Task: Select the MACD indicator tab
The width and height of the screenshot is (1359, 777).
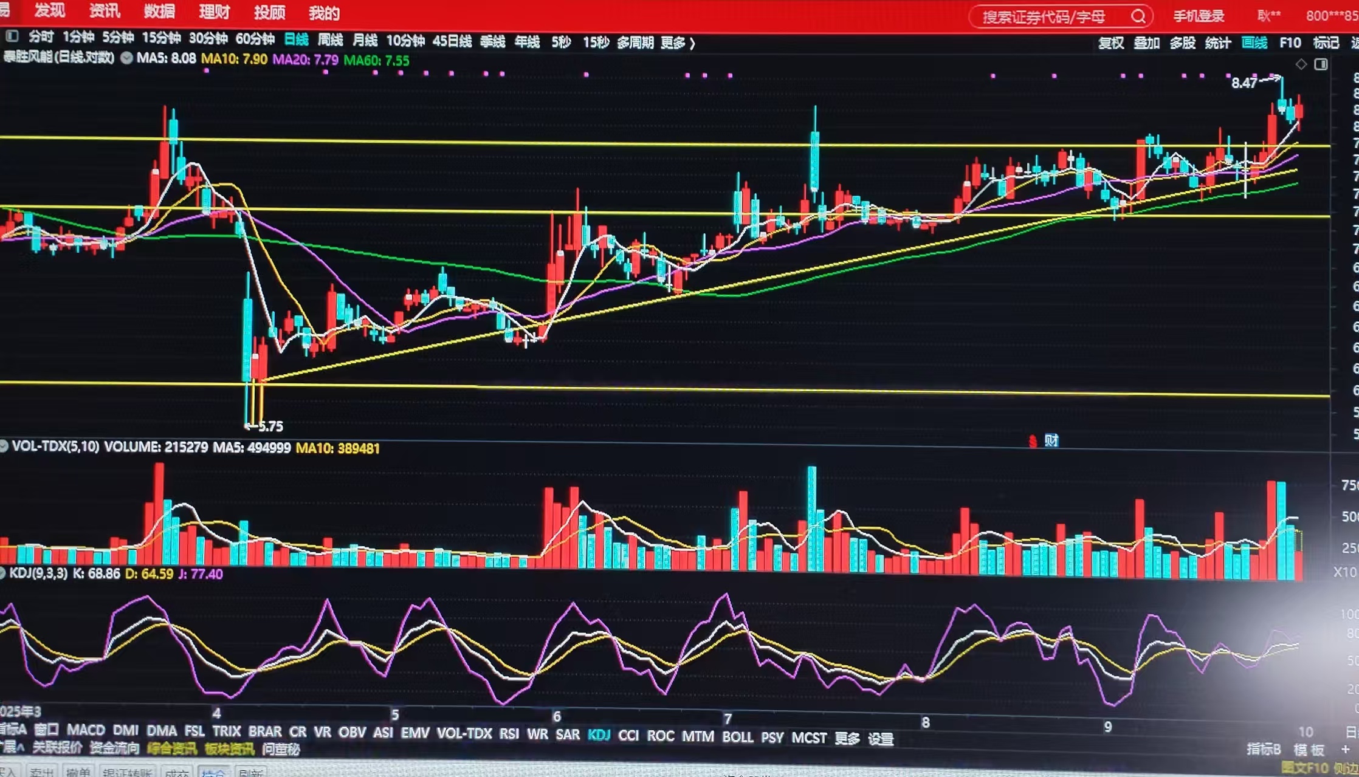Action: pos(85,730)
